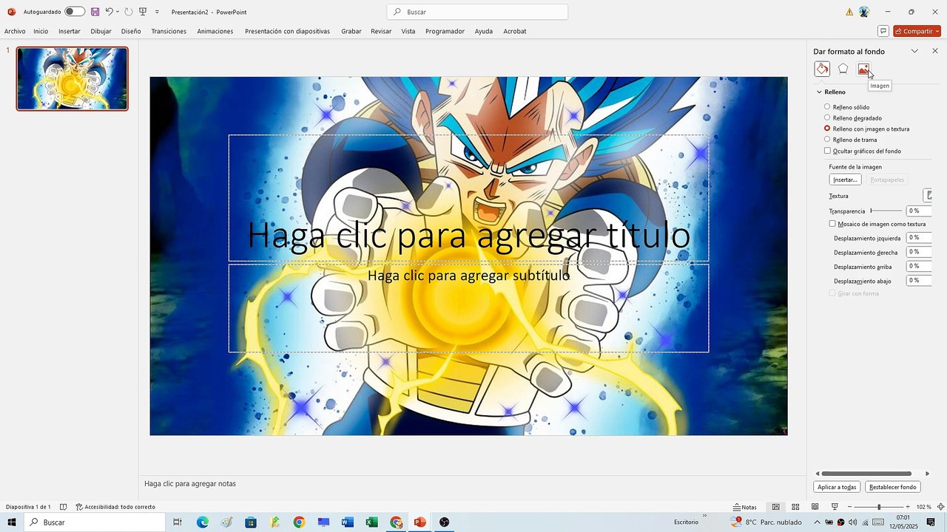This screenshot has width=947, height=532.
Task: Open the Accesibilidad: todo correcto status
Action: [x=115, y=507]
